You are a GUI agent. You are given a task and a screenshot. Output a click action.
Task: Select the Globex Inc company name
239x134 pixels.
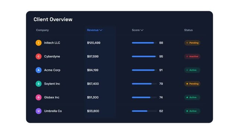(52, 98)
